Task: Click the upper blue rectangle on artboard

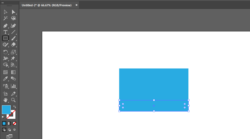Action: [154, 84]
